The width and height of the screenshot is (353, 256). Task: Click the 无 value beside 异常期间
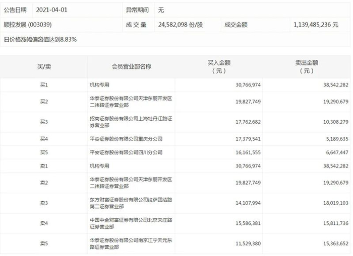pos(161,10)
